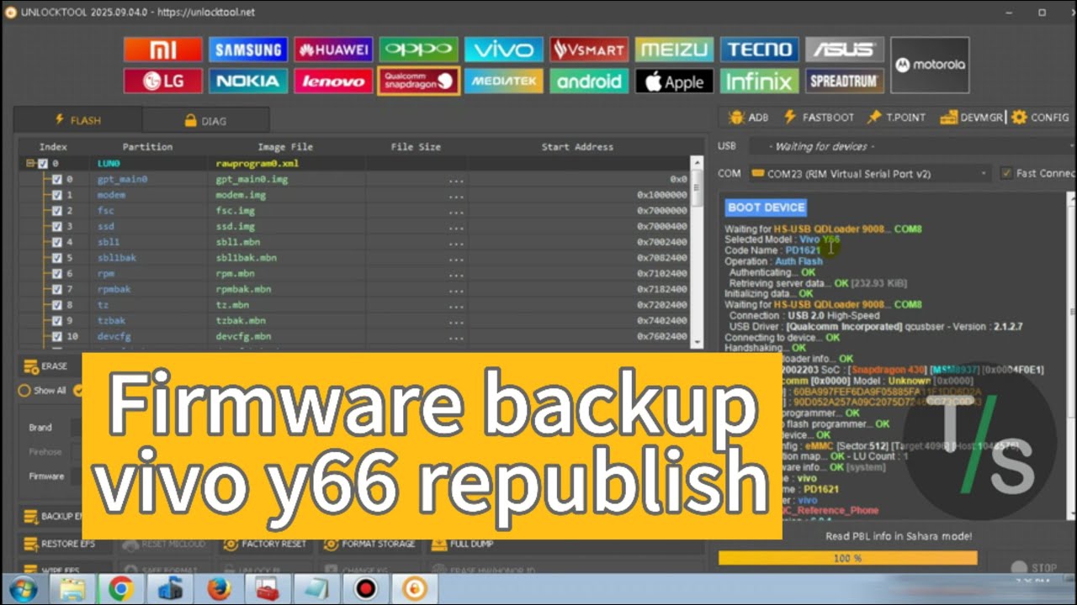Choose the Infinix brand tile
The width and height of the screenshot is (1077, 605).
click(x=759, y=81)
